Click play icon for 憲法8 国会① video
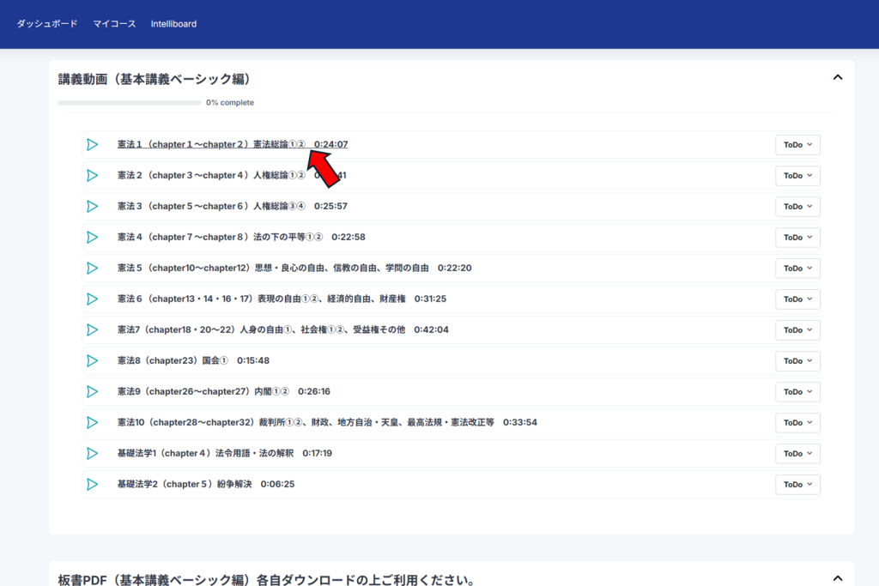Viewport: 879px width, 586px height. [x=93, y=360]
